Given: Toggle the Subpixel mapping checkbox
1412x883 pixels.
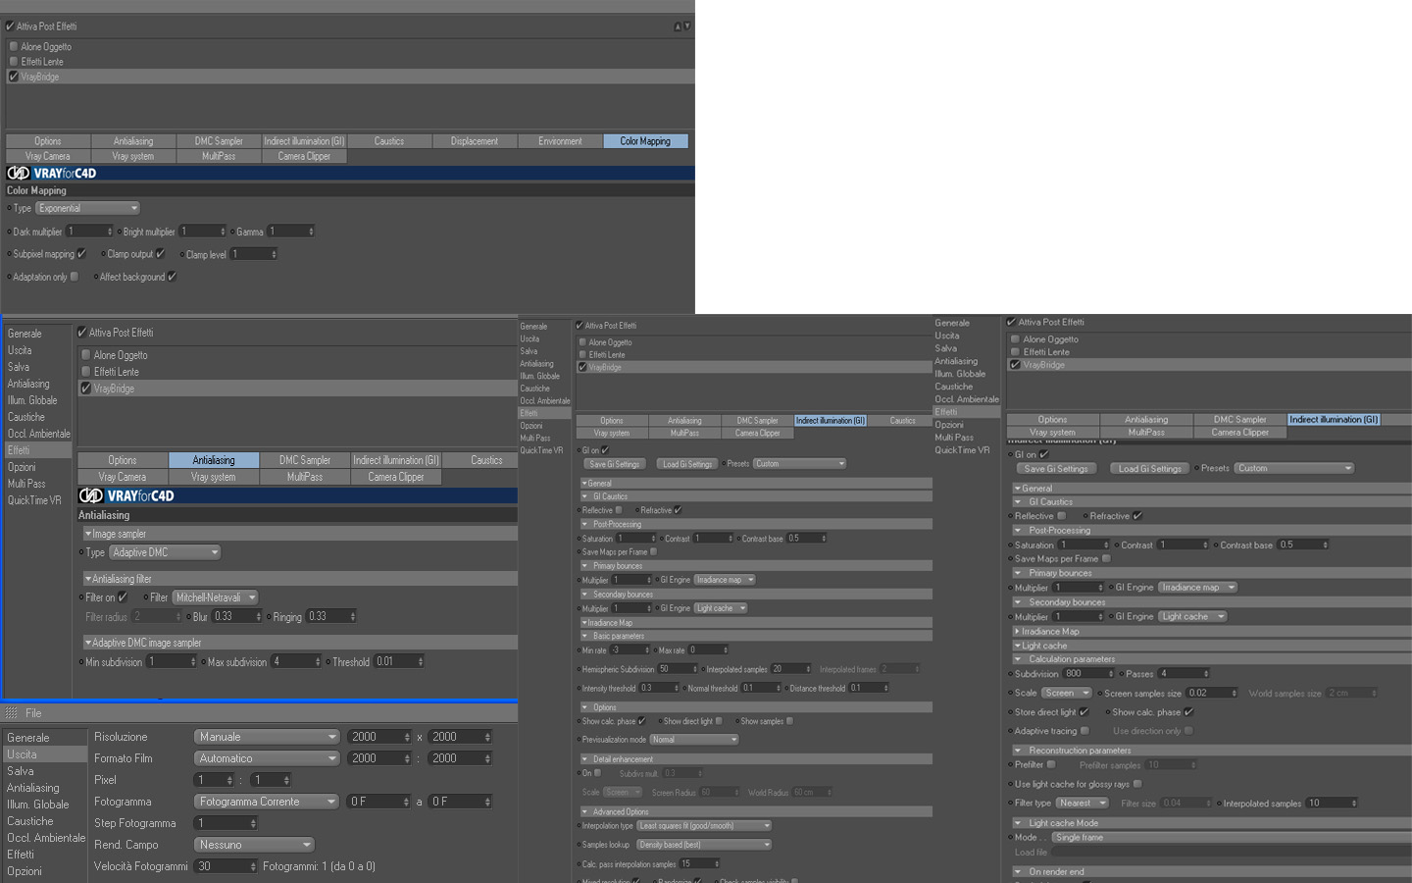Looking at the screenshot, I should 81,254.
